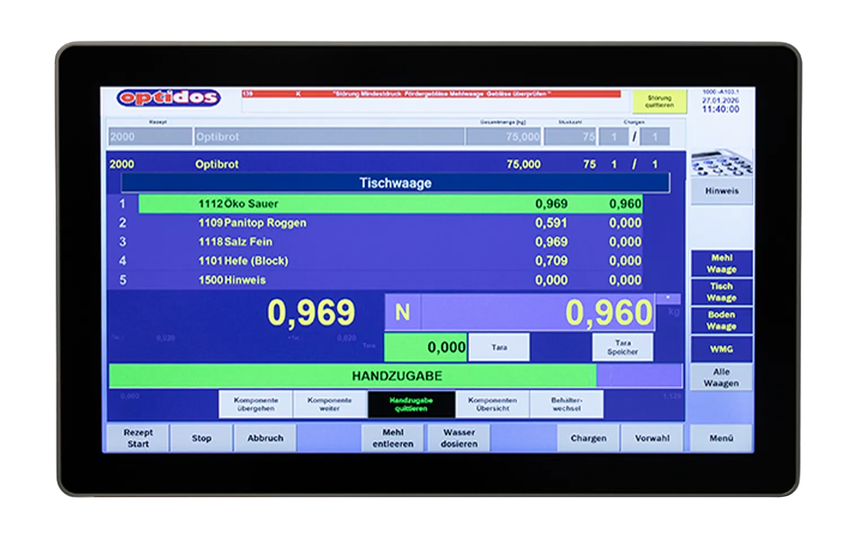Open the Hinweis panel button
Image resolution: width=847 pixels, height=537 pixels.
tap(722, 191)
